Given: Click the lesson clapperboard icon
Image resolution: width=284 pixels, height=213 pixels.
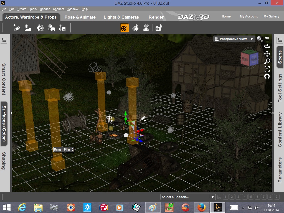Looking at the screenshot, I should coord(219,197).
